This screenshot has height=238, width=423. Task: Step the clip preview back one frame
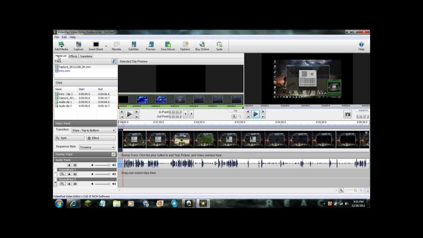[x=121, y=112]
